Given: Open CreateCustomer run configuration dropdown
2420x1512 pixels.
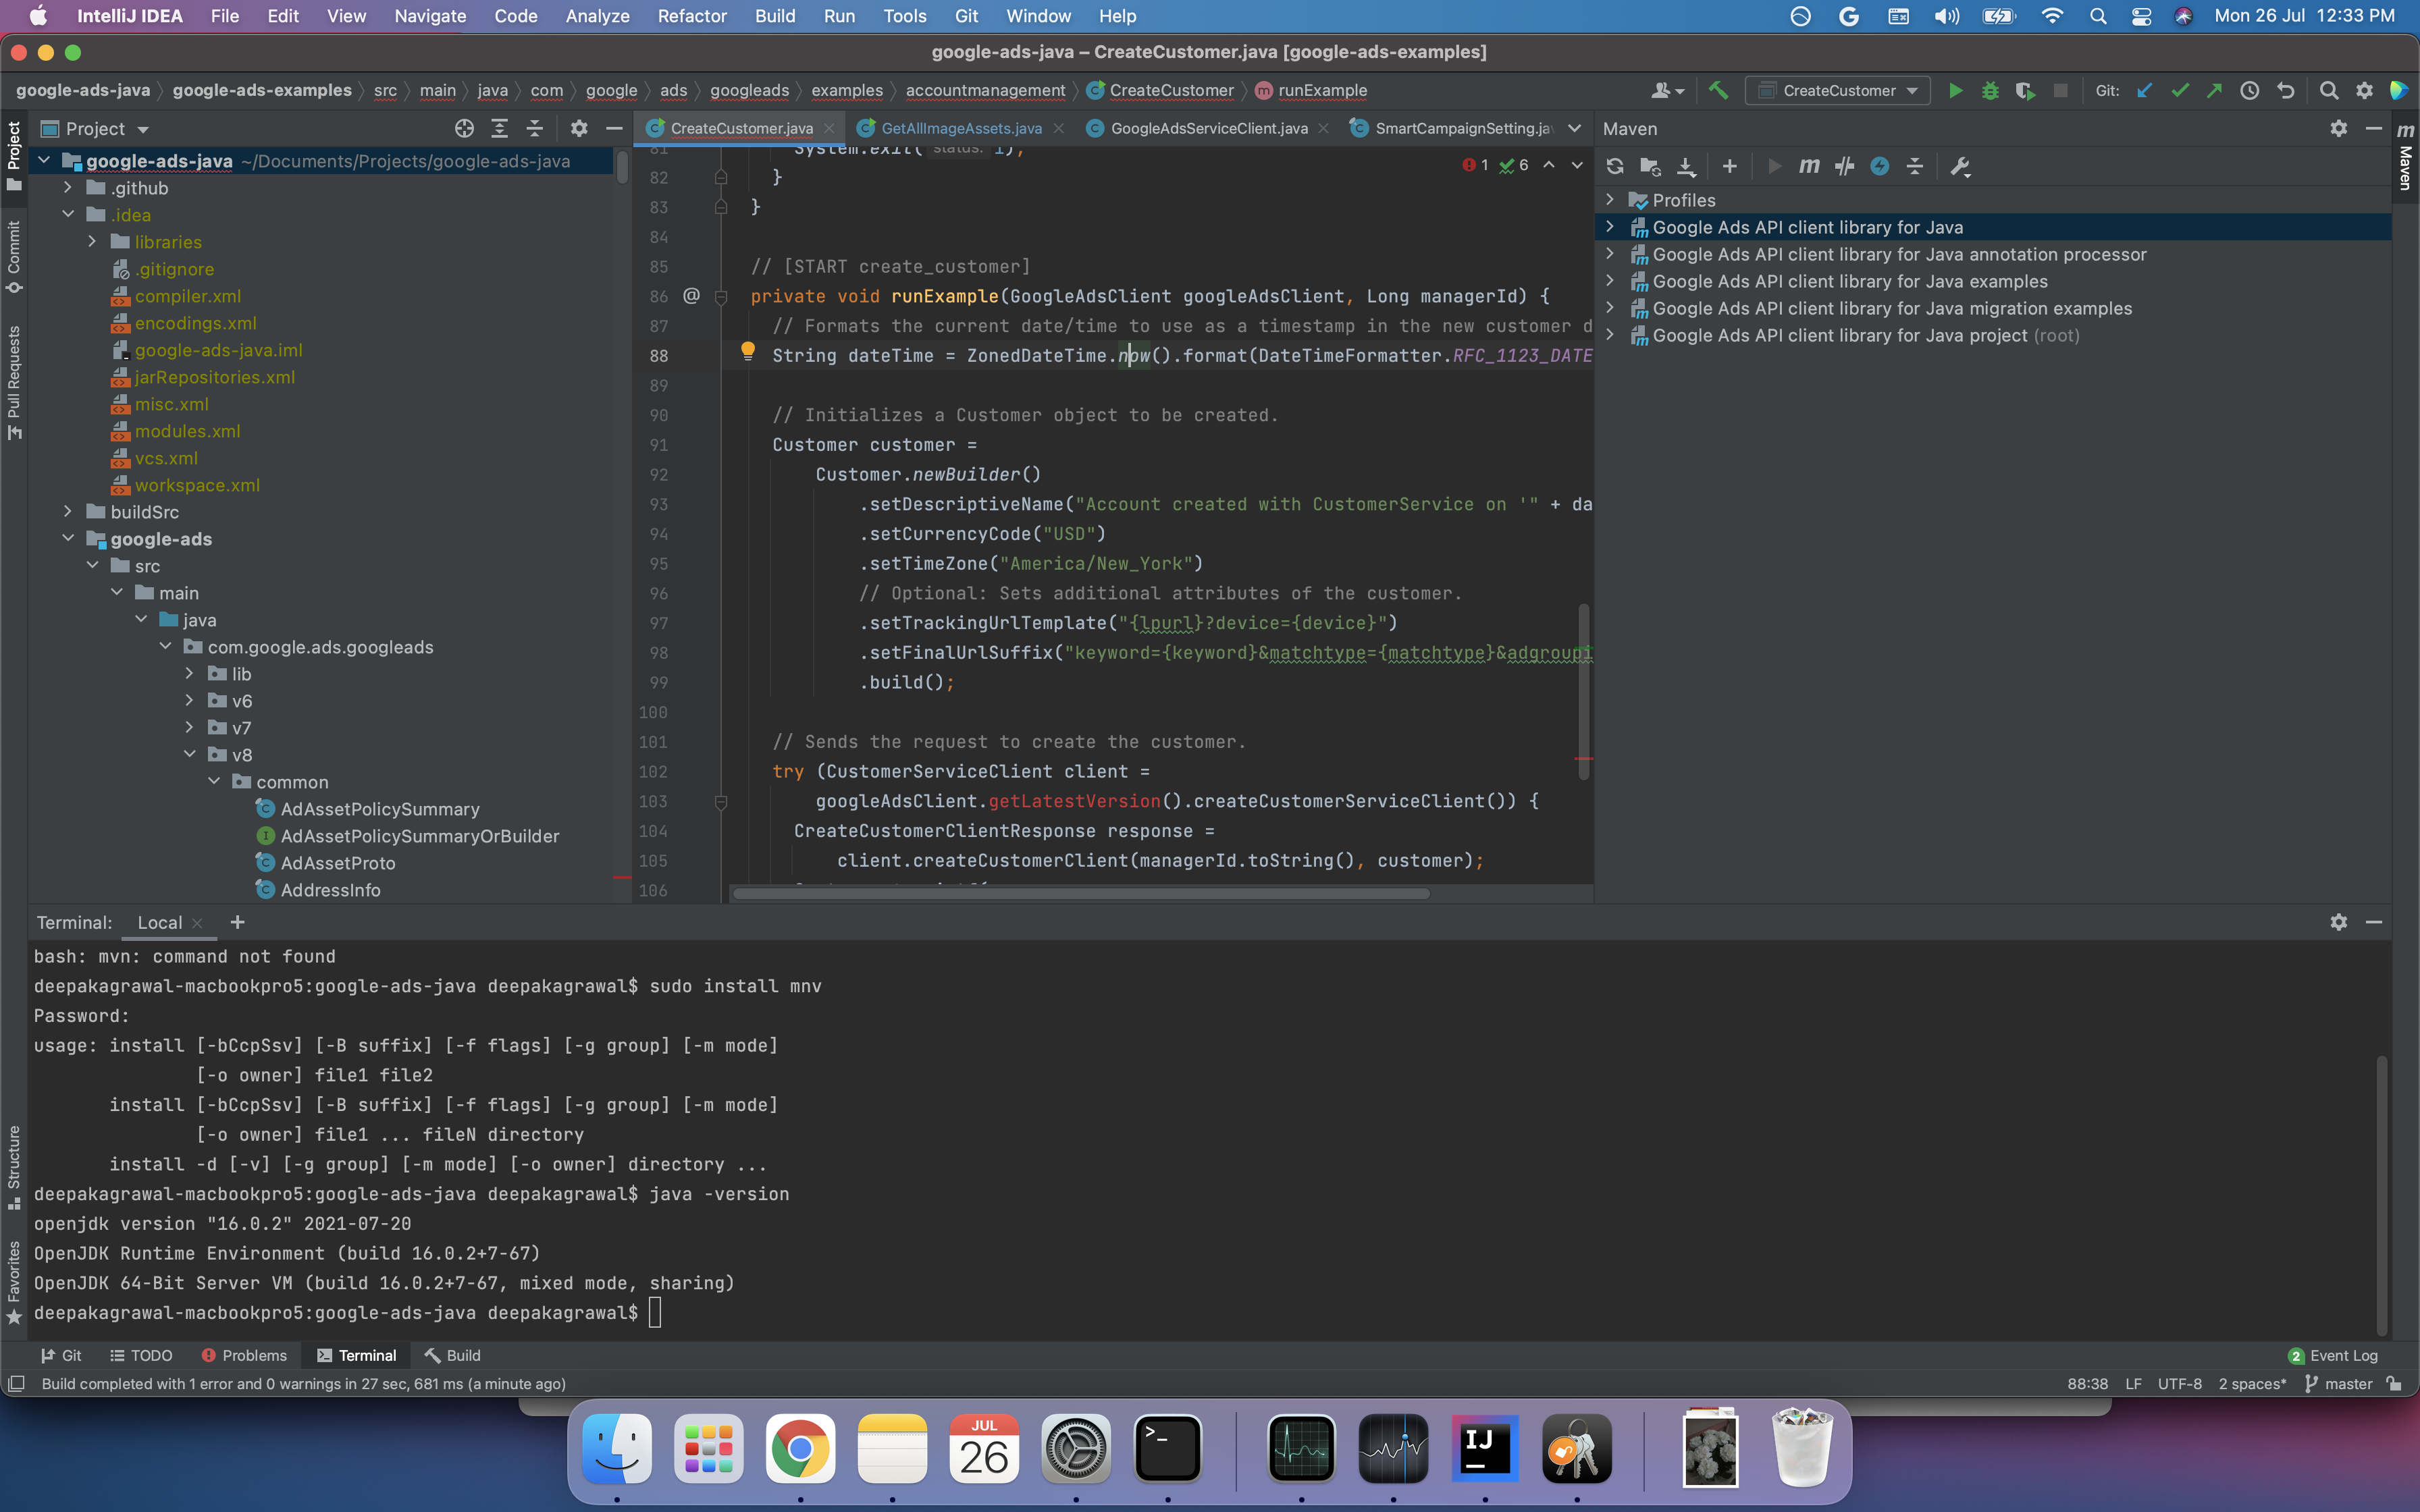Looking at the screenshot, I should (1838, 91).
